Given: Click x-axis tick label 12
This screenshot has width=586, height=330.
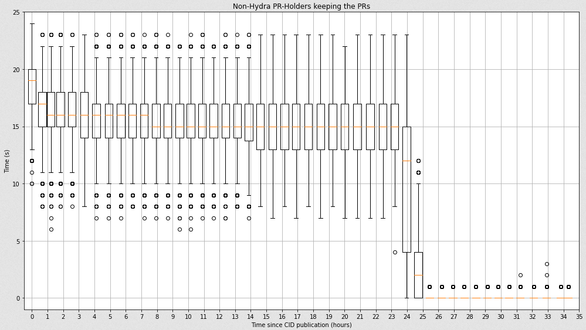Looking at the screenshot, I should [220, 317].
